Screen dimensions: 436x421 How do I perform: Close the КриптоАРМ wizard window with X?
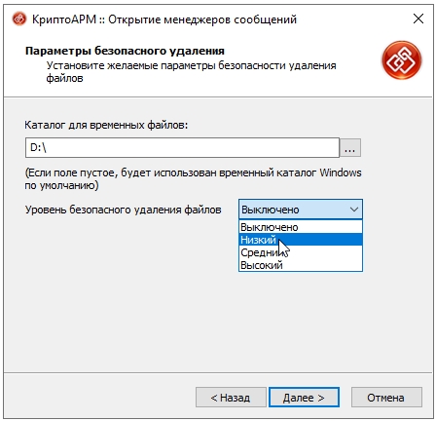418,19
